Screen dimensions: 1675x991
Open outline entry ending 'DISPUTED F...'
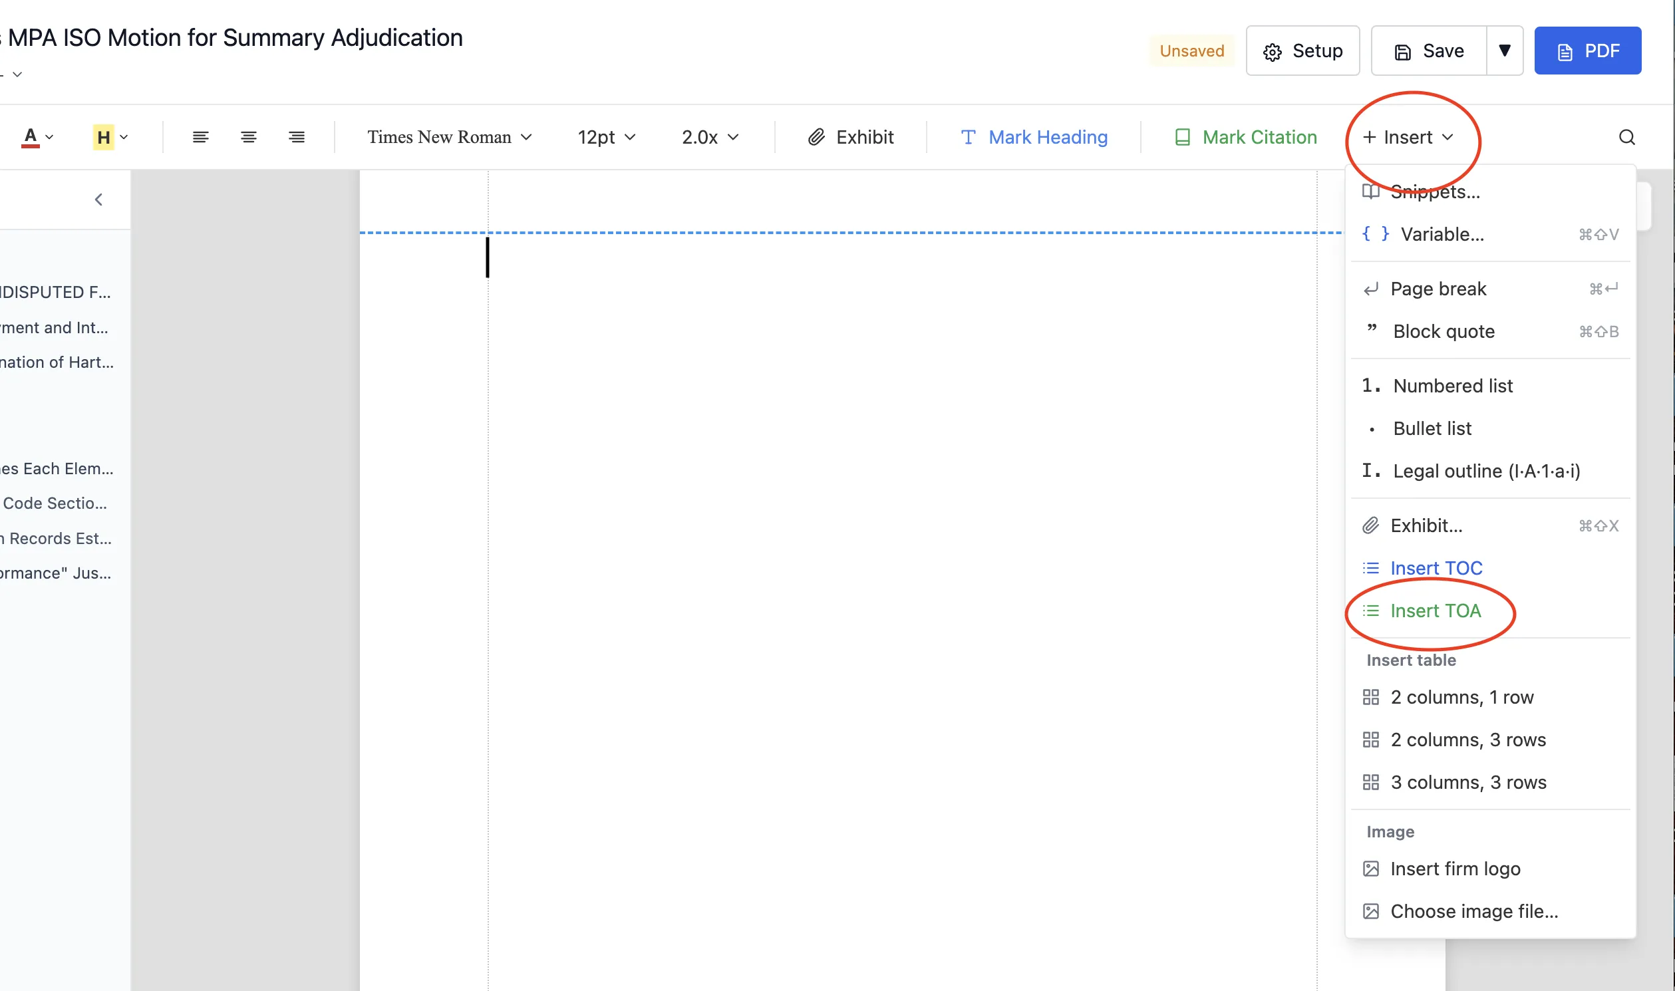point(56,292)
